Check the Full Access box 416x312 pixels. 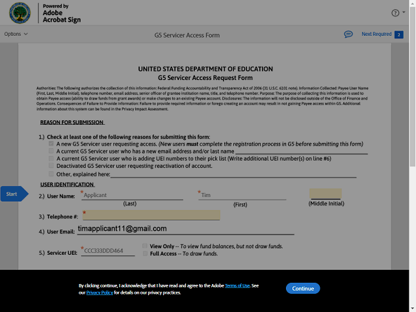[145, 253]
